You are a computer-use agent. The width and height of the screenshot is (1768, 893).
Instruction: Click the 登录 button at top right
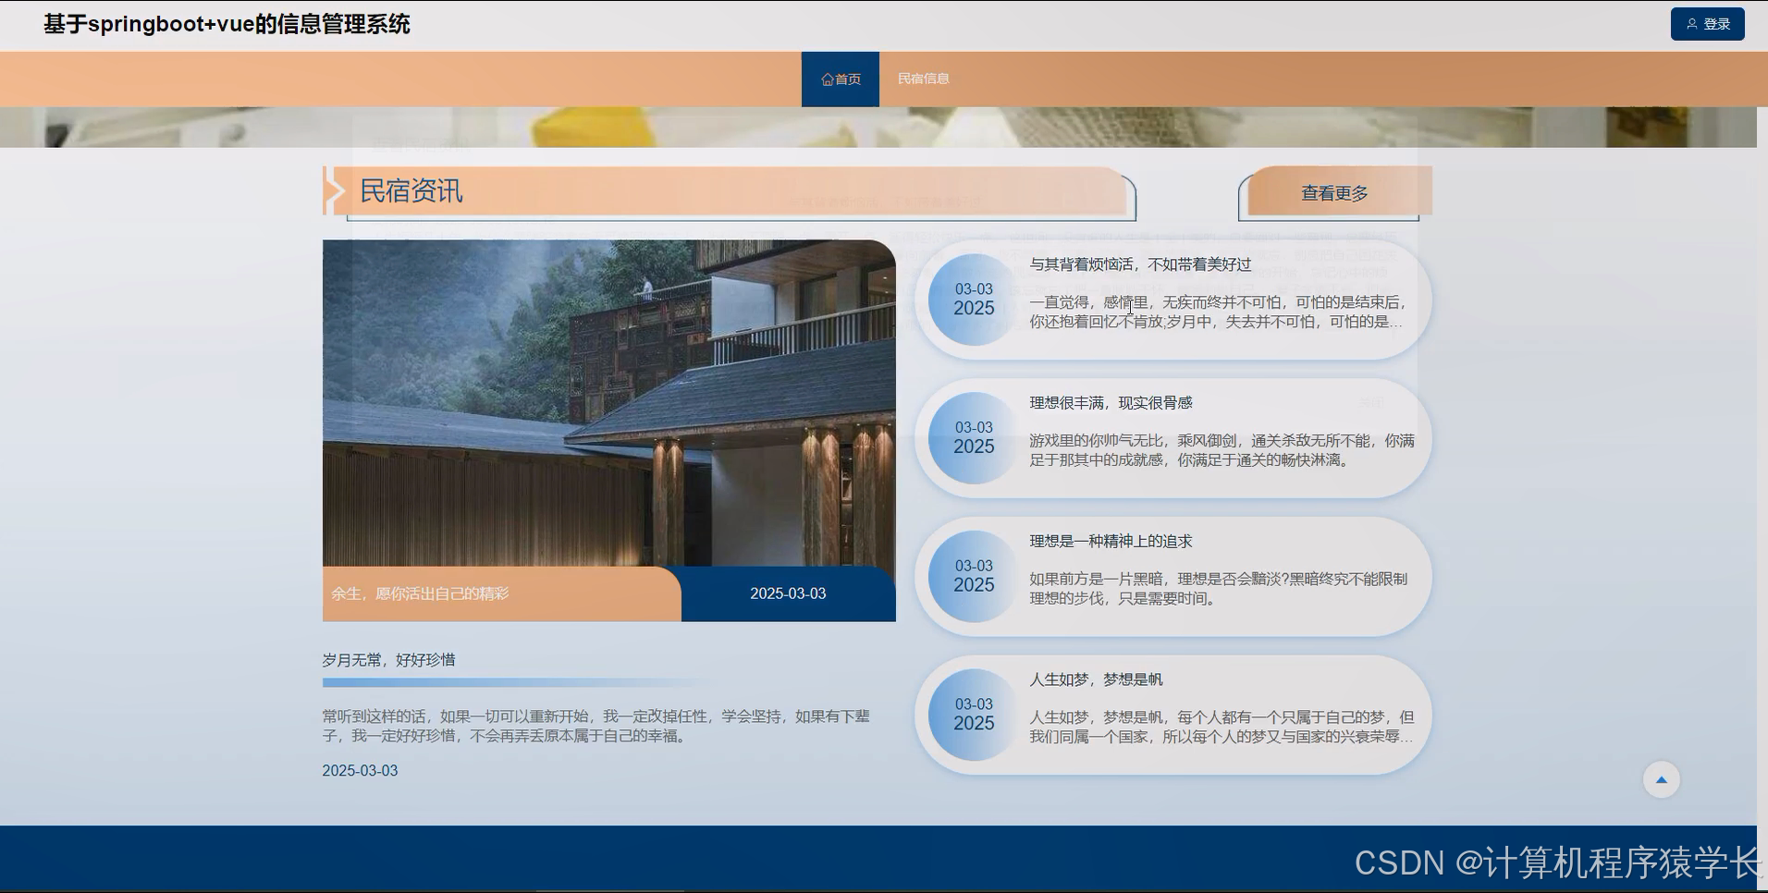click(x=1706, y=23)
